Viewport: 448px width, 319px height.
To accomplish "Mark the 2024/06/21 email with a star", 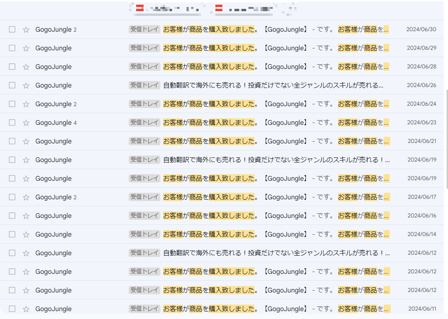I will 26,141.
